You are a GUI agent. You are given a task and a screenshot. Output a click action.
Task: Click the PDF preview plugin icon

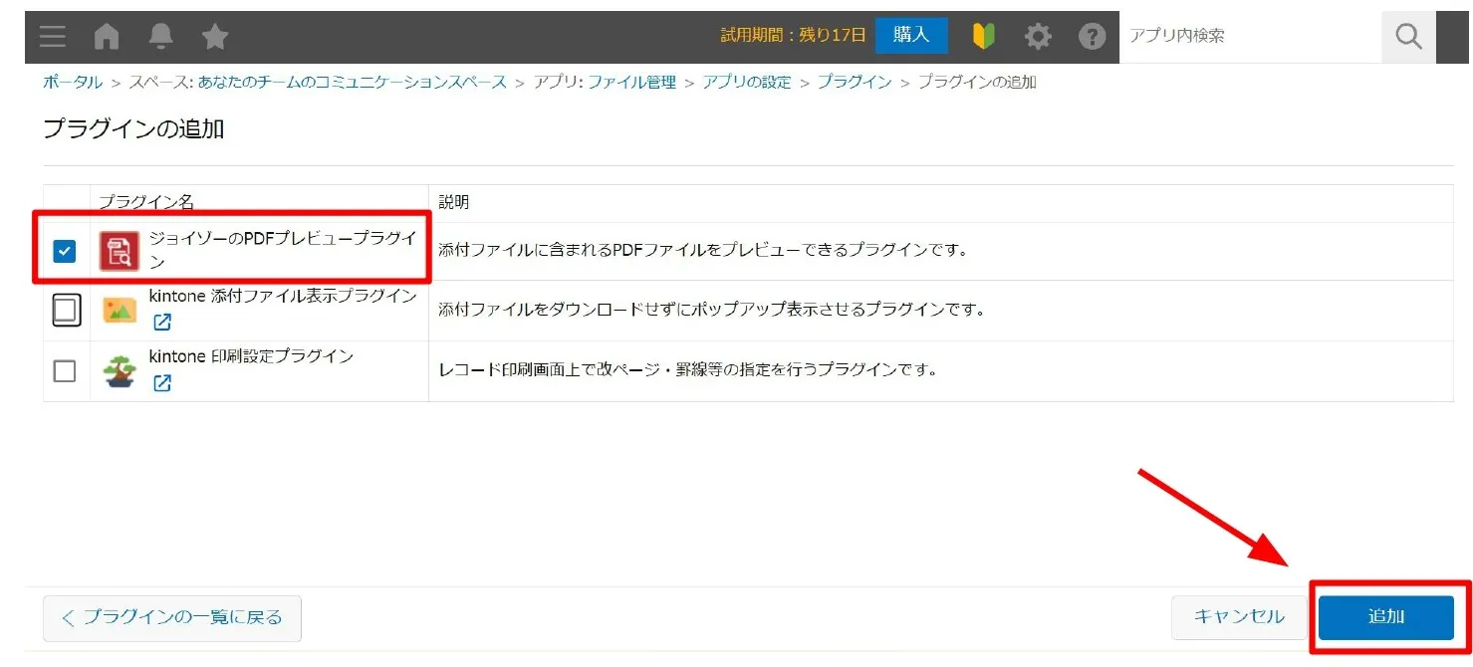[120, 251]
